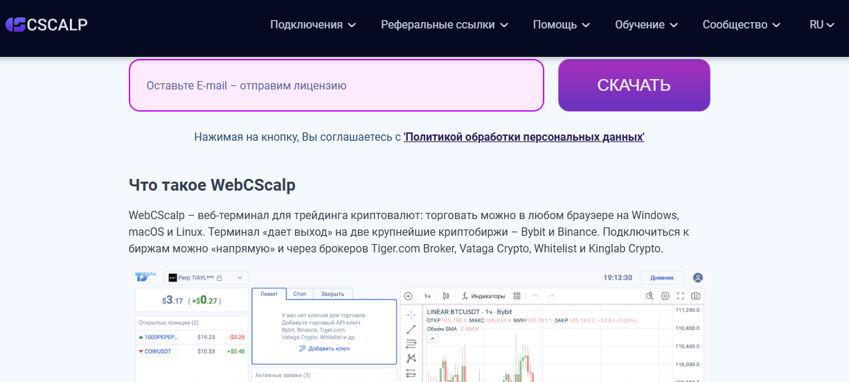The image size is (849, 382).
Task: Click the 19:13:30 clock in the terminal
Action: click(617, 277)
